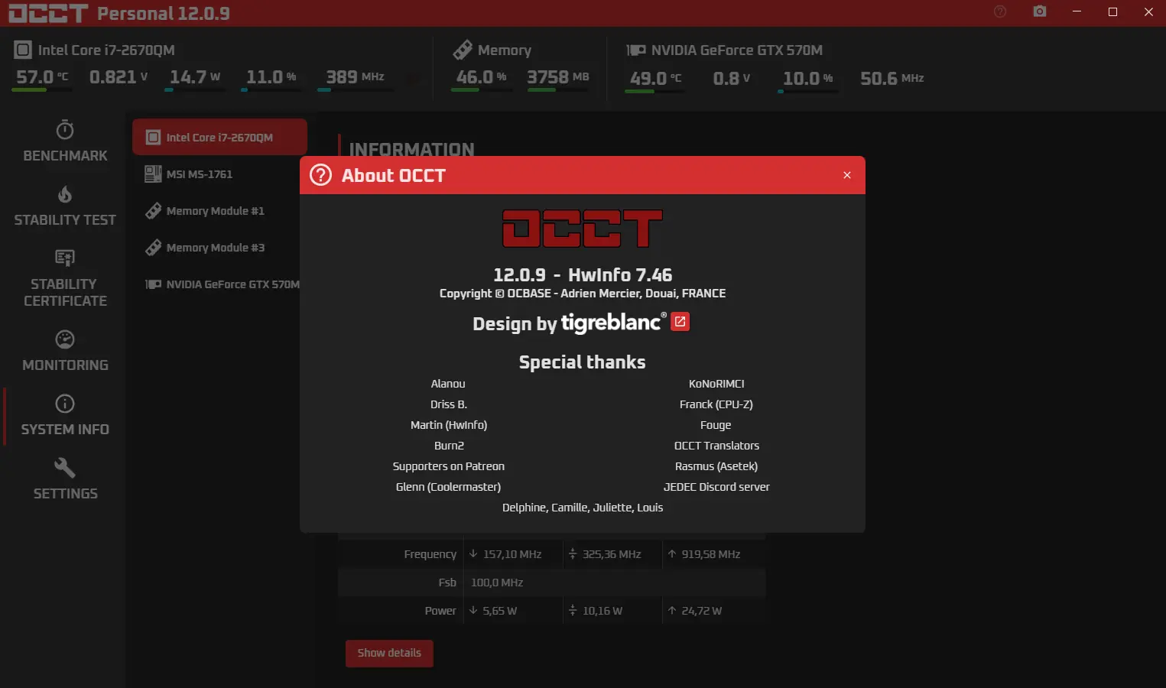This screenshot has height=688, width=1166.
Task: Click the Frequency row label
Action: point(430,554)
